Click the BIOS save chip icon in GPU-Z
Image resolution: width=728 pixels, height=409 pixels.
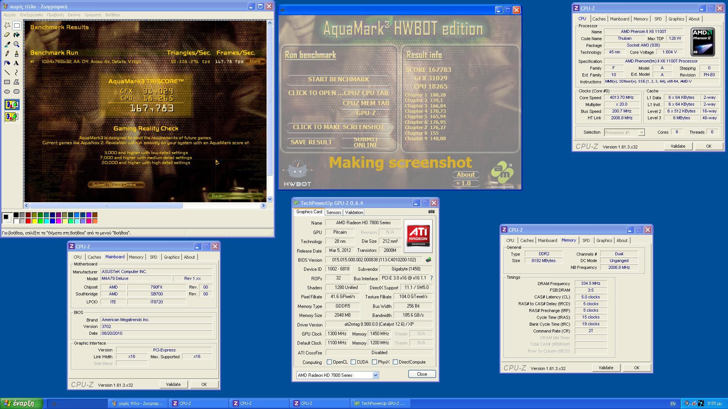pyautogui.click(x=428, y=260)
